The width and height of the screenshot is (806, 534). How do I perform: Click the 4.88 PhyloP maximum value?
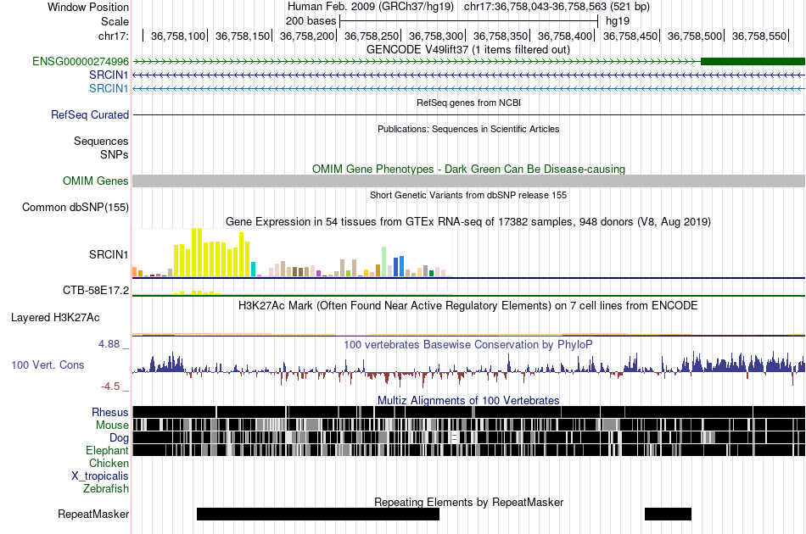click(x=109, y=344)
